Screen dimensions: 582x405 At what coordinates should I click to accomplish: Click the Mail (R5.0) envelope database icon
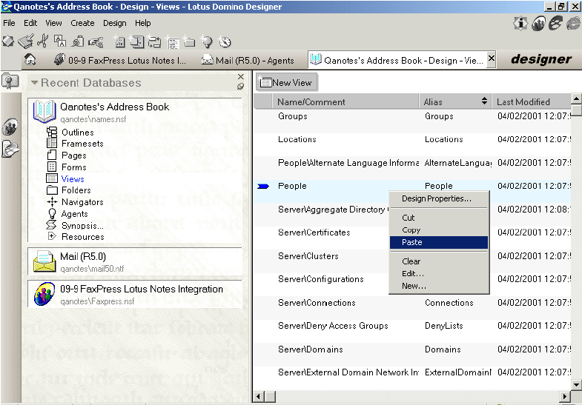44,261
